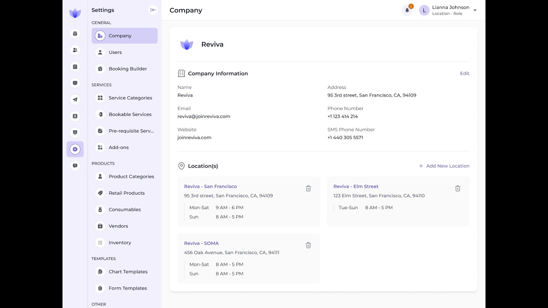Open the paper plane marketing icon

point(75,100)
